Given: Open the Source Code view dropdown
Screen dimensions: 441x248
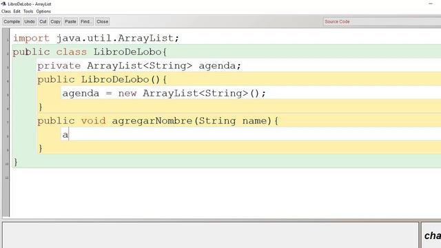Looking at the screenshot, I should coord(382,21).
